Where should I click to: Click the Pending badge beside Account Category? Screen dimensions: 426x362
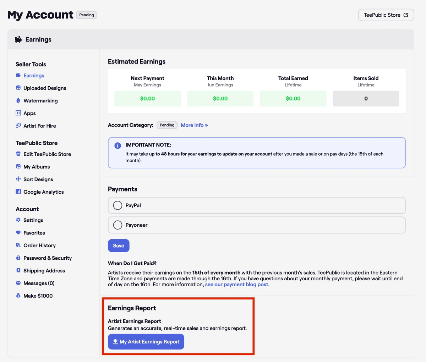(x=167, y=125)
